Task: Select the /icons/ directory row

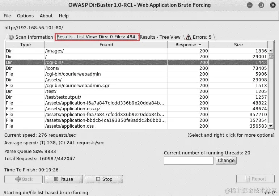Action: [136, 68]
